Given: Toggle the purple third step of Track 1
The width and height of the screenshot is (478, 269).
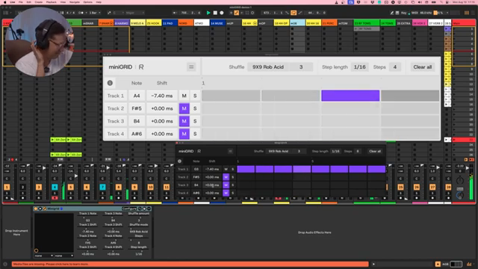Looking at the screenshot, I should pos(350,96).
